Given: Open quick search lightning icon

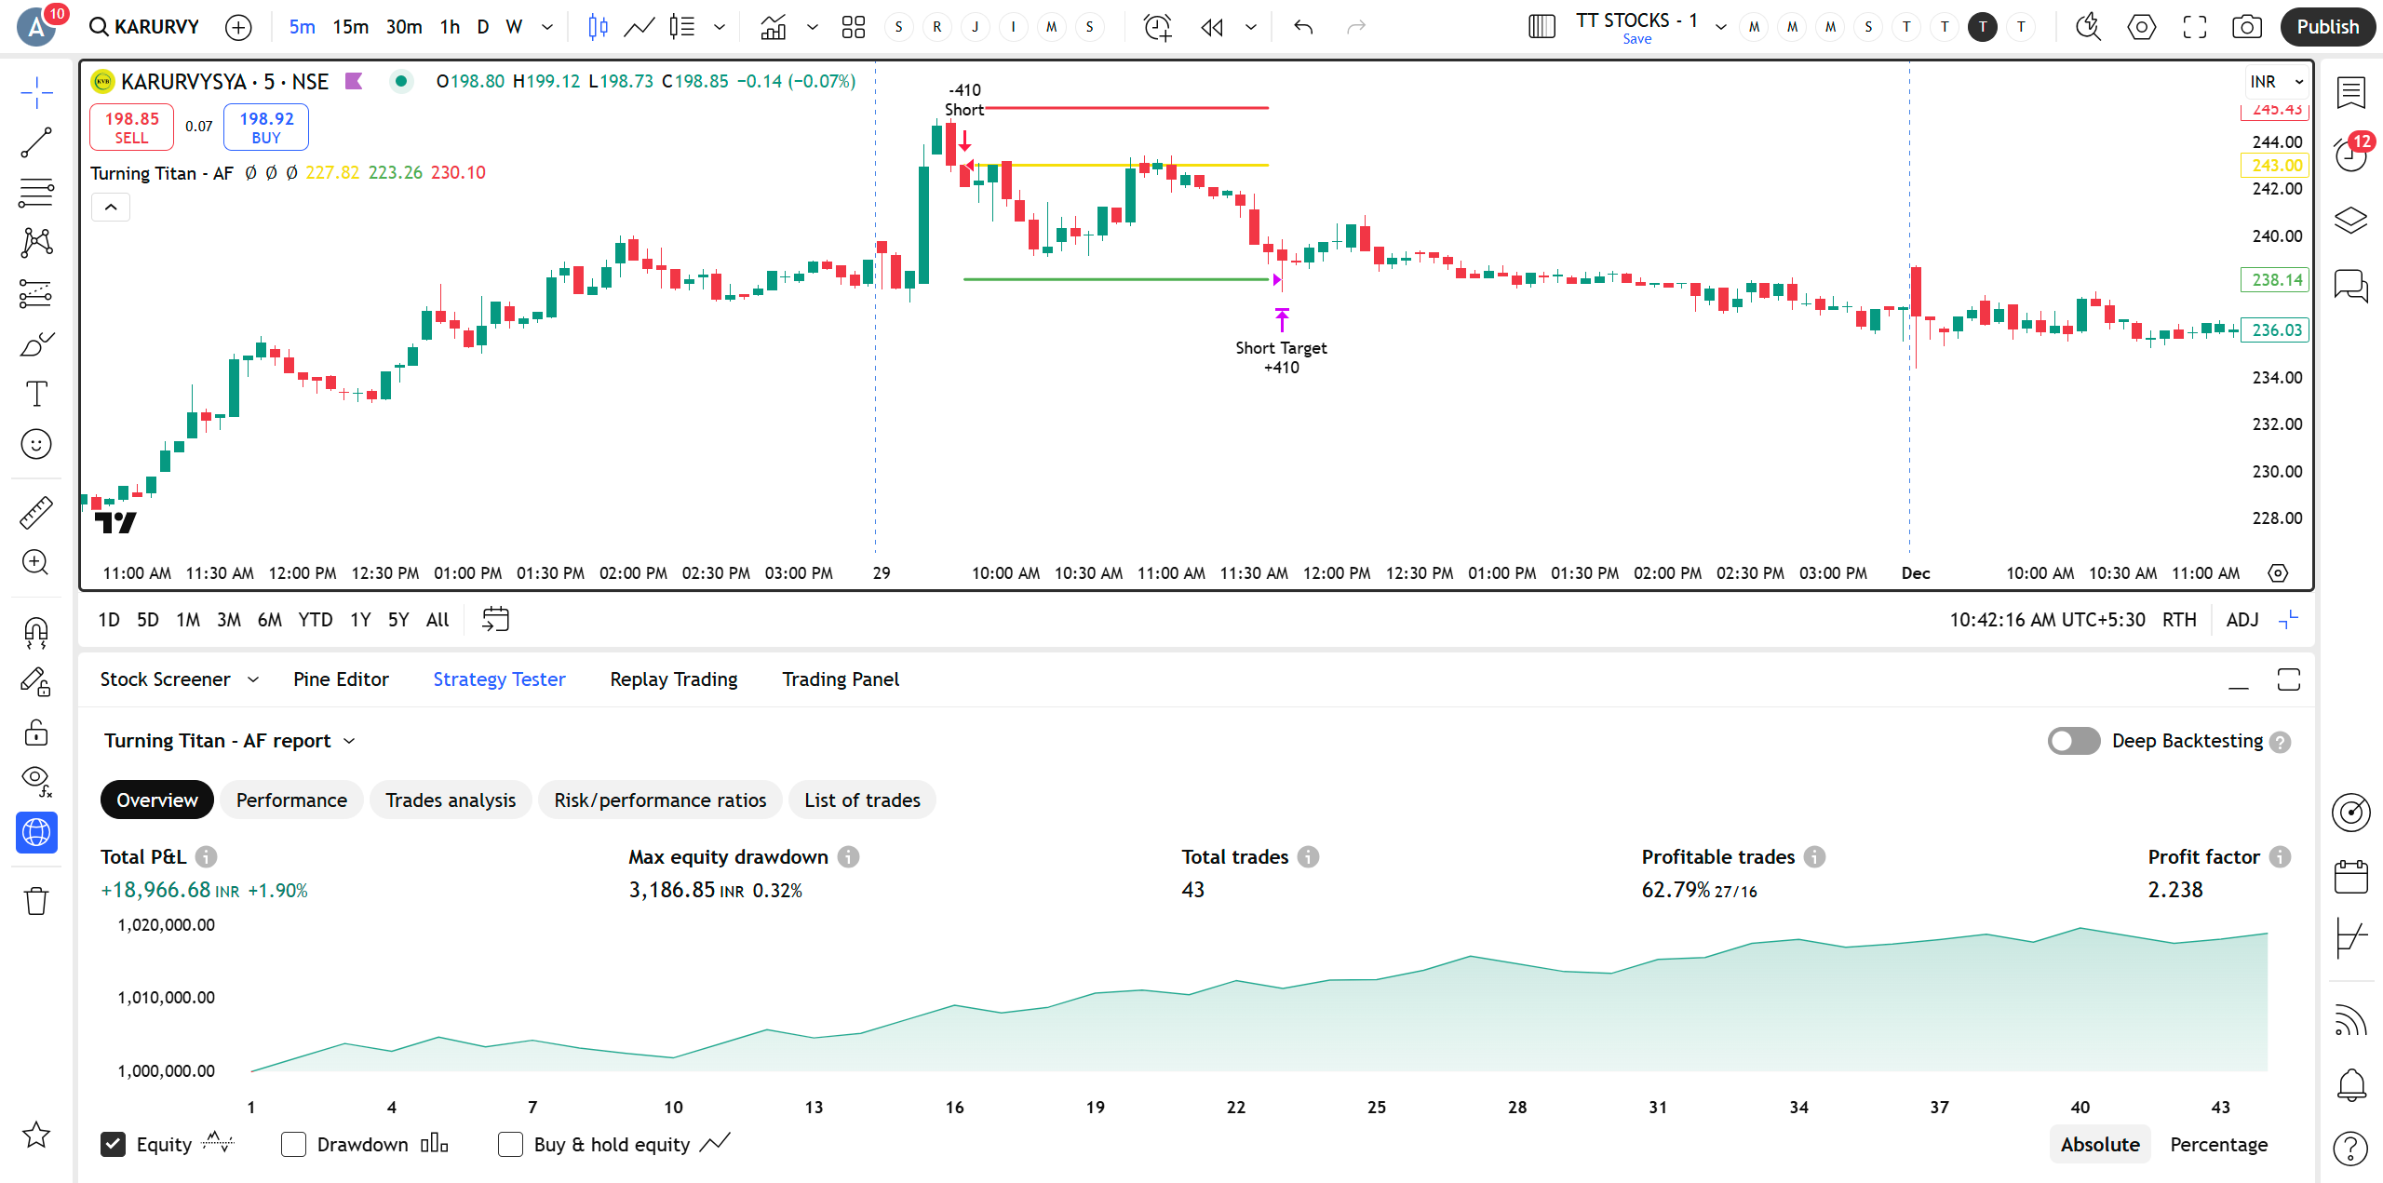Looking at the screenshot, I should click(x=2088, y=27).
